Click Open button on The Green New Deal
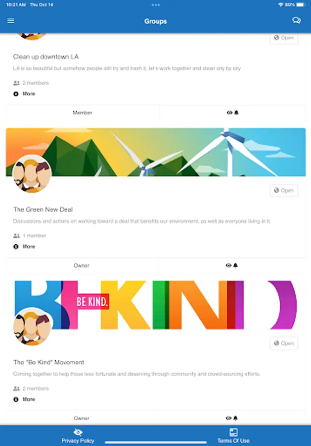311x446 pixels. (x=284, y=191)
